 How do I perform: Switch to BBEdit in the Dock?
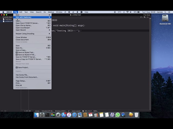112,115
